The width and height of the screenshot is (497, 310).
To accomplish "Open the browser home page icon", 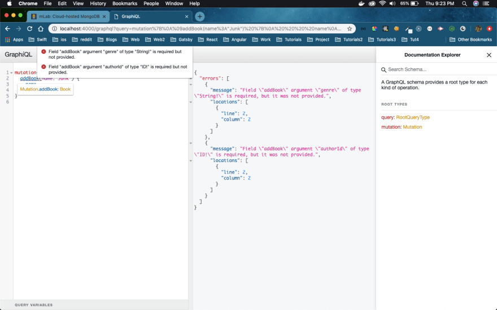I will (x=41, y=29).
